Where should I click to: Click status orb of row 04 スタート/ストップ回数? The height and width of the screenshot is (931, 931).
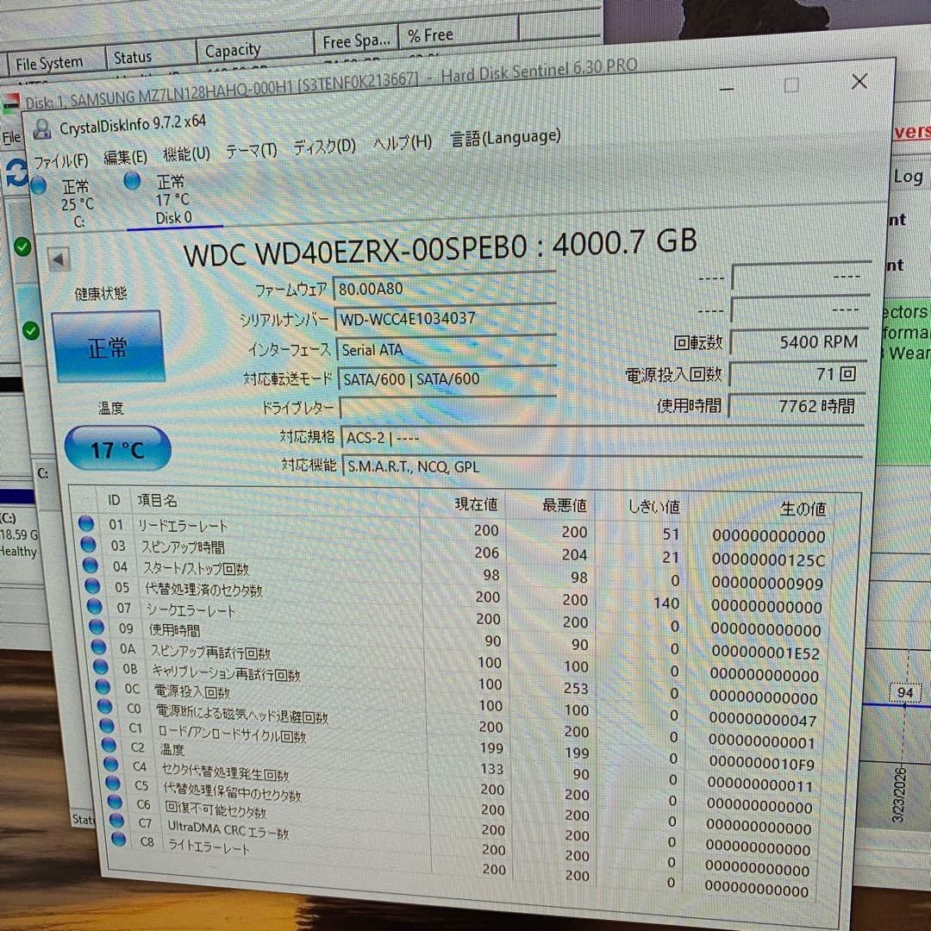coord(91,565)
